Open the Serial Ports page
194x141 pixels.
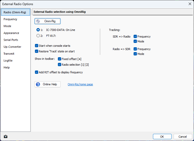16,40
